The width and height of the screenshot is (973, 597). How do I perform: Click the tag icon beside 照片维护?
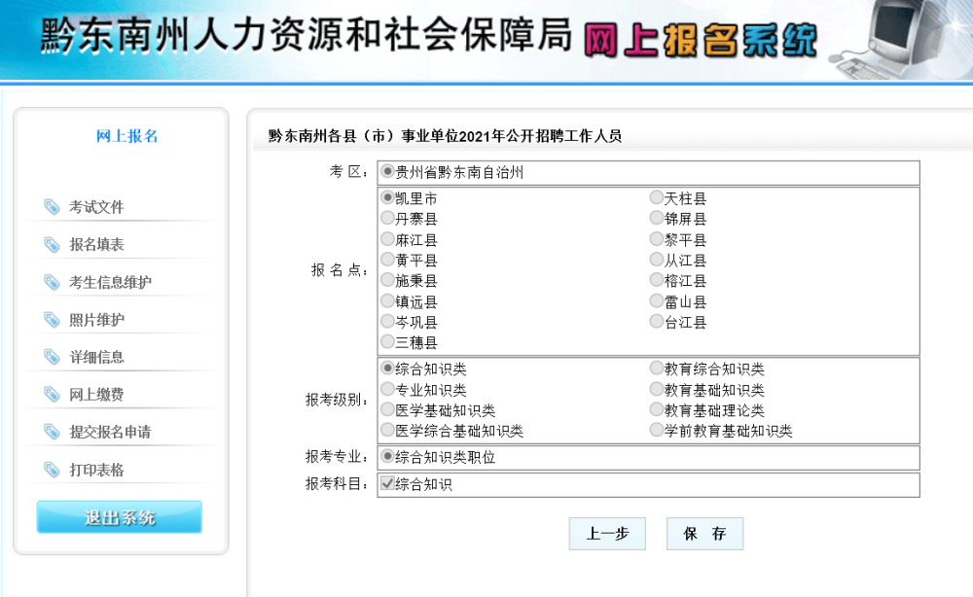[x=52, y=319]
